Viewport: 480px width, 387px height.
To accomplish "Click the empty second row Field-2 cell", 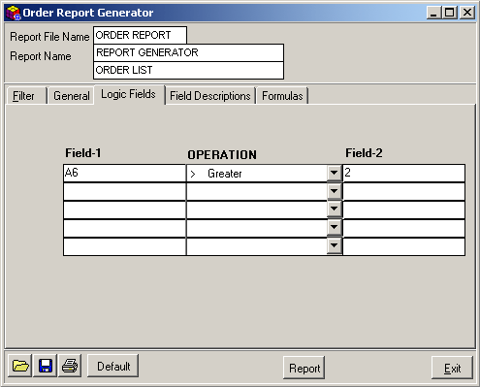I will pyautogui.click(x=404, y=191).
